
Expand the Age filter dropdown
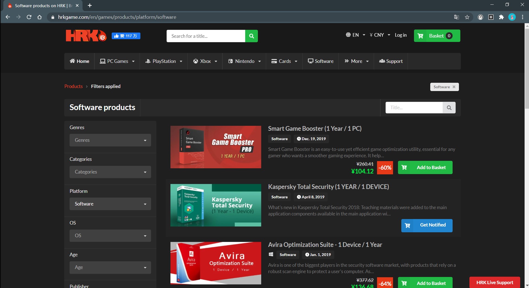110,268
